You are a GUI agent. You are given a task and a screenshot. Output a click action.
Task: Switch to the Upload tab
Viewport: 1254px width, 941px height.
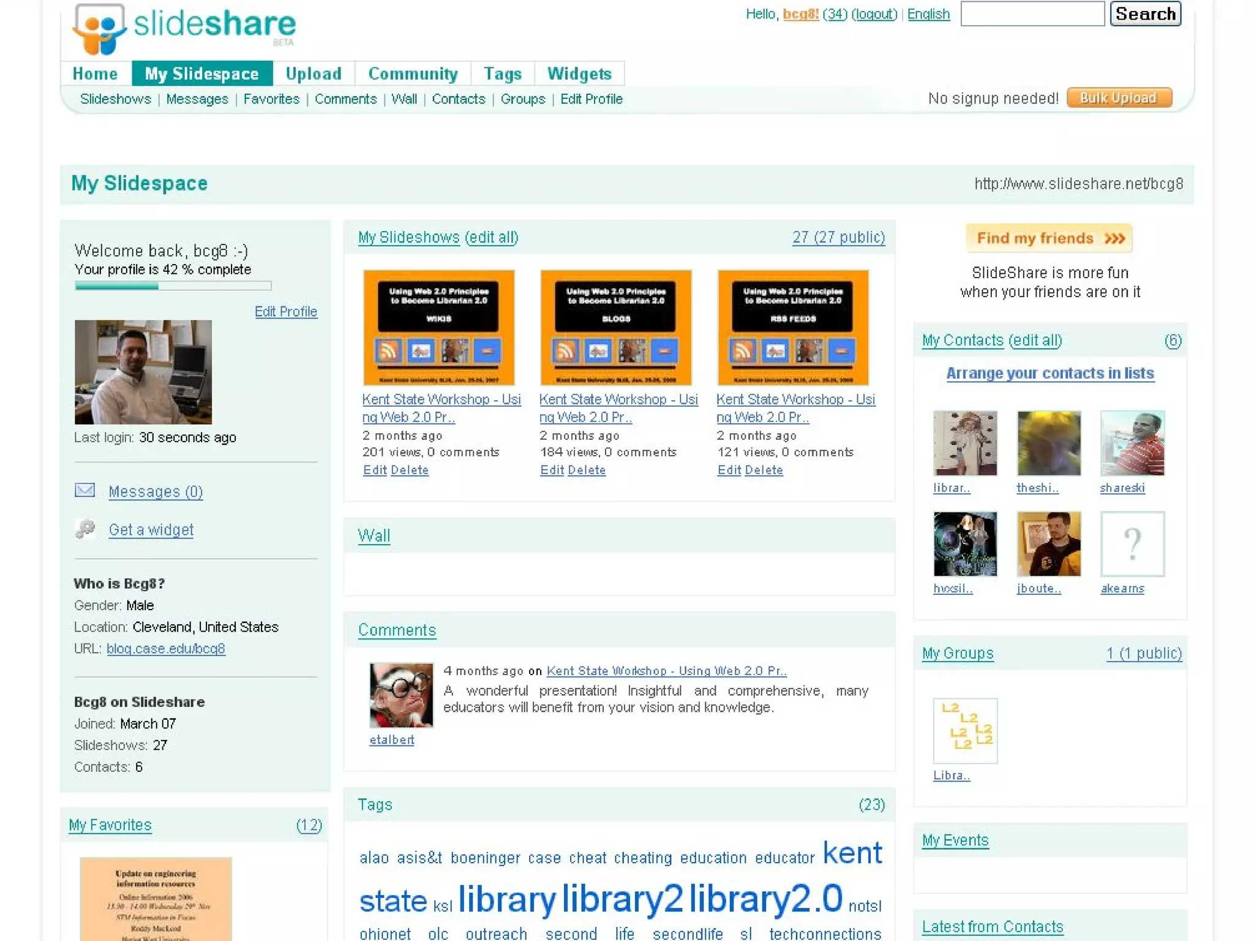(313, 74)
